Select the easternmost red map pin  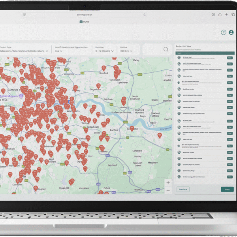(x=160, y=135)
